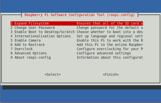Click the 'Choose whether to boot into' description
This screenshot has height=103, width=161.
(110, 32)
